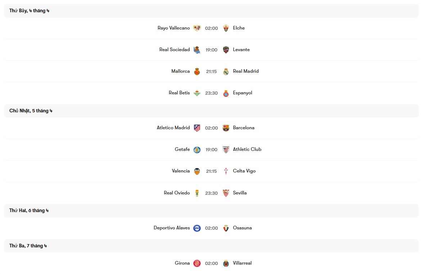Select the Barcelona team logo

[x=226, y=127]
